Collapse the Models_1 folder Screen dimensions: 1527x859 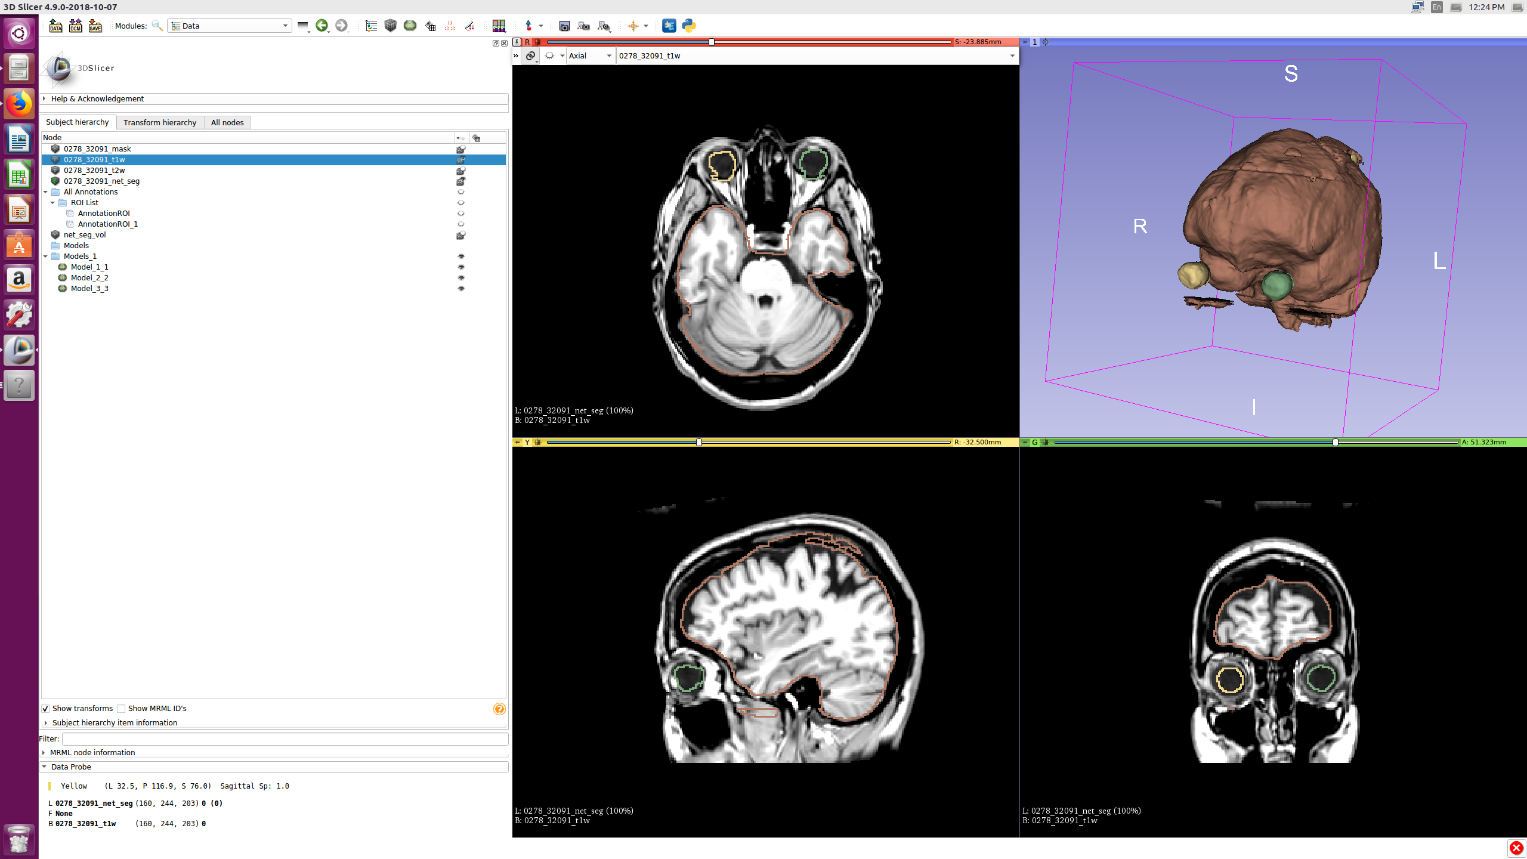(x=45, y=257)
